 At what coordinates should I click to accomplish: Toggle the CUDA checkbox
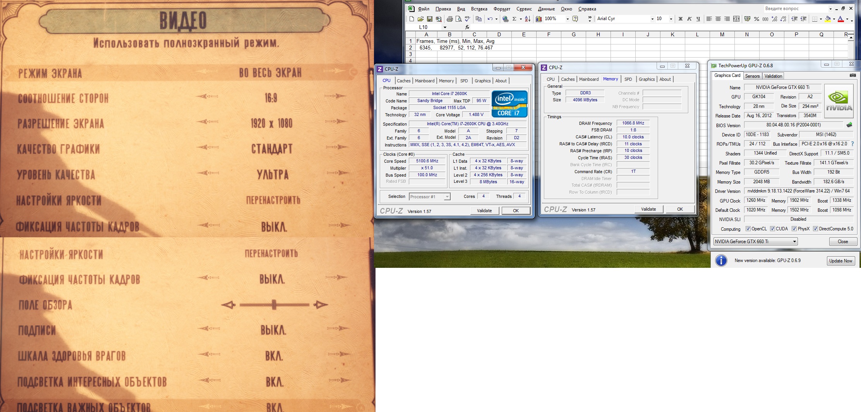click(x=772, y=229)
